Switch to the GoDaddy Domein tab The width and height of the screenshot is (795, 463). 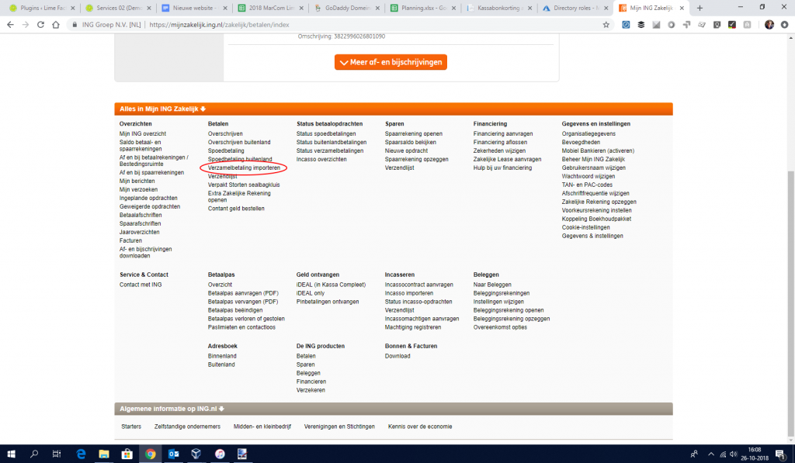tap(347, 8)
